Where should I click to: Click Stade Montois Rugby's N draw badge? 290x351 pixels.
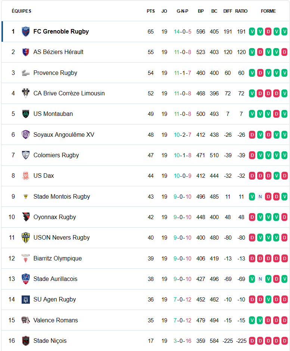[260, 196]
